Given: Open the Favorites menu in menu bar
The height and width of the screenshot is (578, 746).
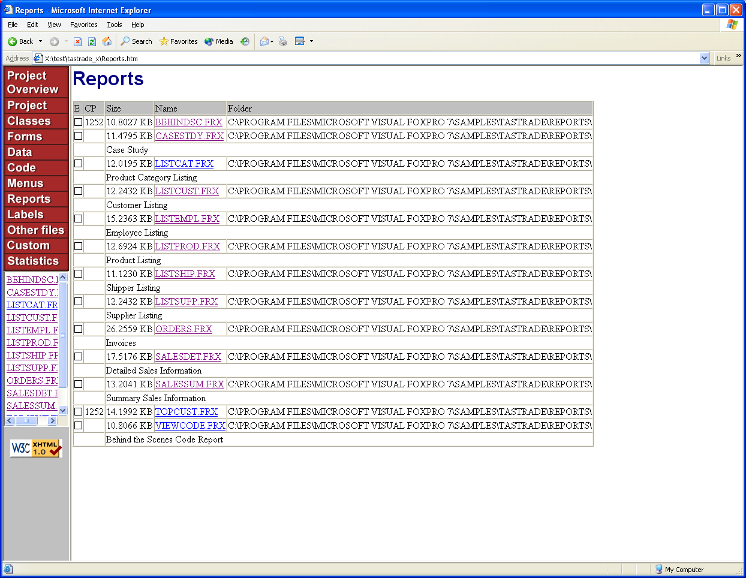Looking at the screenshot, I should click(x=83, y=25).
